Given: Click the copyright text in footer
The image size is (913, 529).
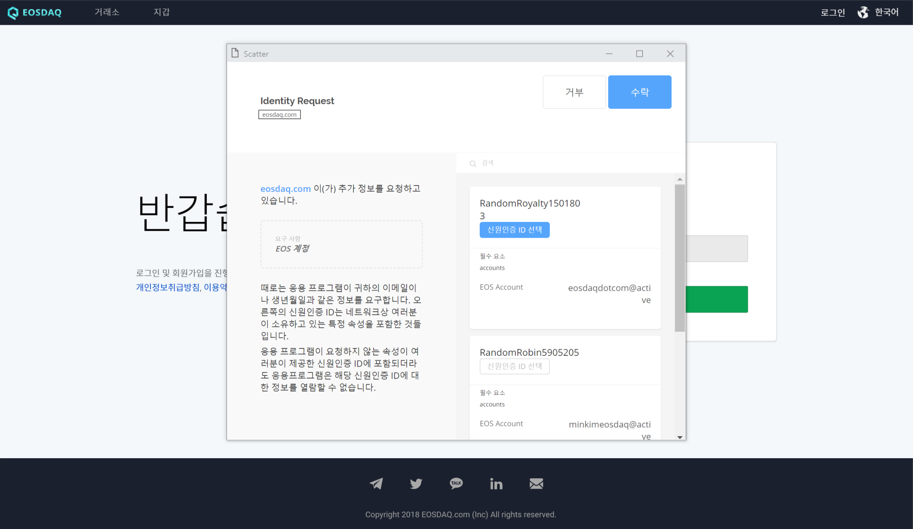Looking at the screenshot, I should [x=460, y=515].
